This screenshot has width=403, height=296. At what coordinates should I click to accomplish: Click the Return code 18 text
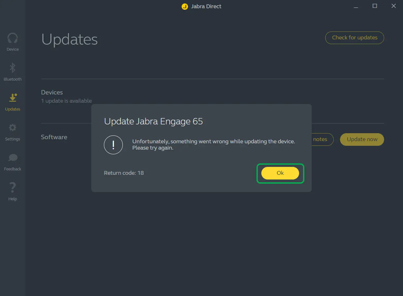124,173
